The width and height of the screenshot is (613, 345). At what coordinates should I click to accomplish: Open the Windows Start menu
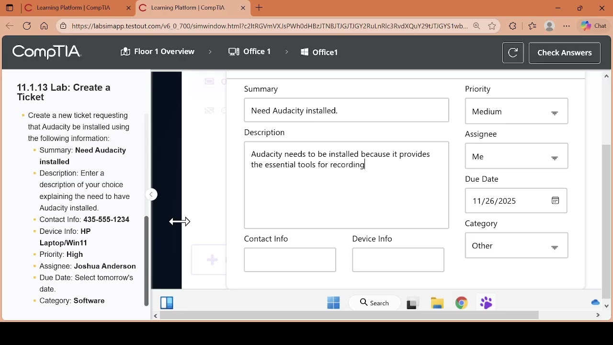point(334,303)
